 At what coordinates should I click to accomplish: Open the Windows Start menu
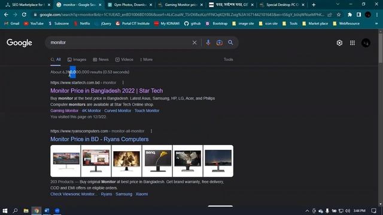point(5,211)
